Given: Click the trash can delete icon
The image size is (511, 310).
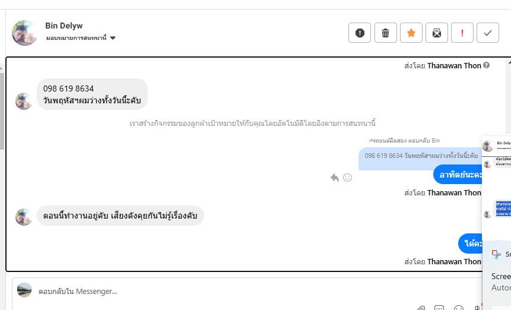Looking at the screenshot, I should (x=385, y=33).
